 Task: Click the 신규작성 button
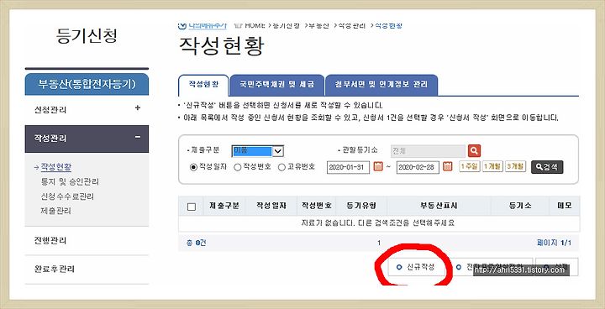(x=416, y=267)
